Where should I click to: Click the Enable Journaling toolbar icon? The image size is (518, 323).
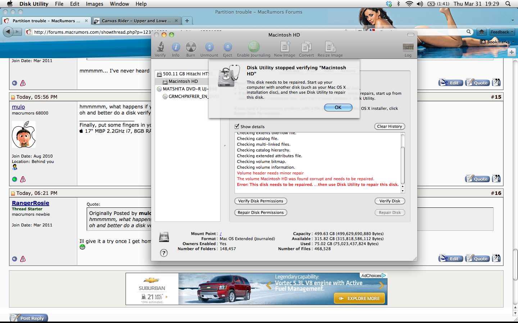coord(254,49)
